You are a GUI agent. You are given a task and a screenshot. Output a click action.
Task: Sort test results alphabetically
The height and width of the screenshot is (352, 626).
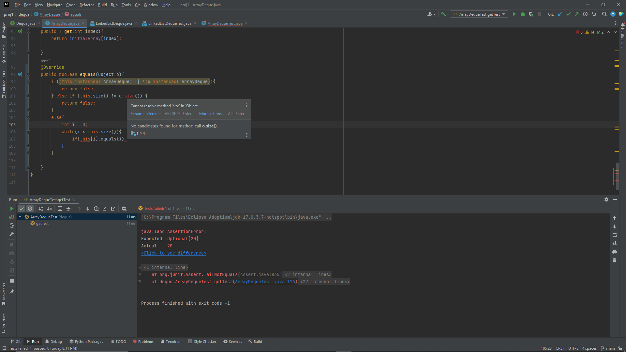41,209
